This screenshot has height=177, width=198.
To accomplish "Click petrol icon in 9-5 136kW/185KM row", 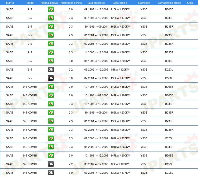I will click(51, 35).
